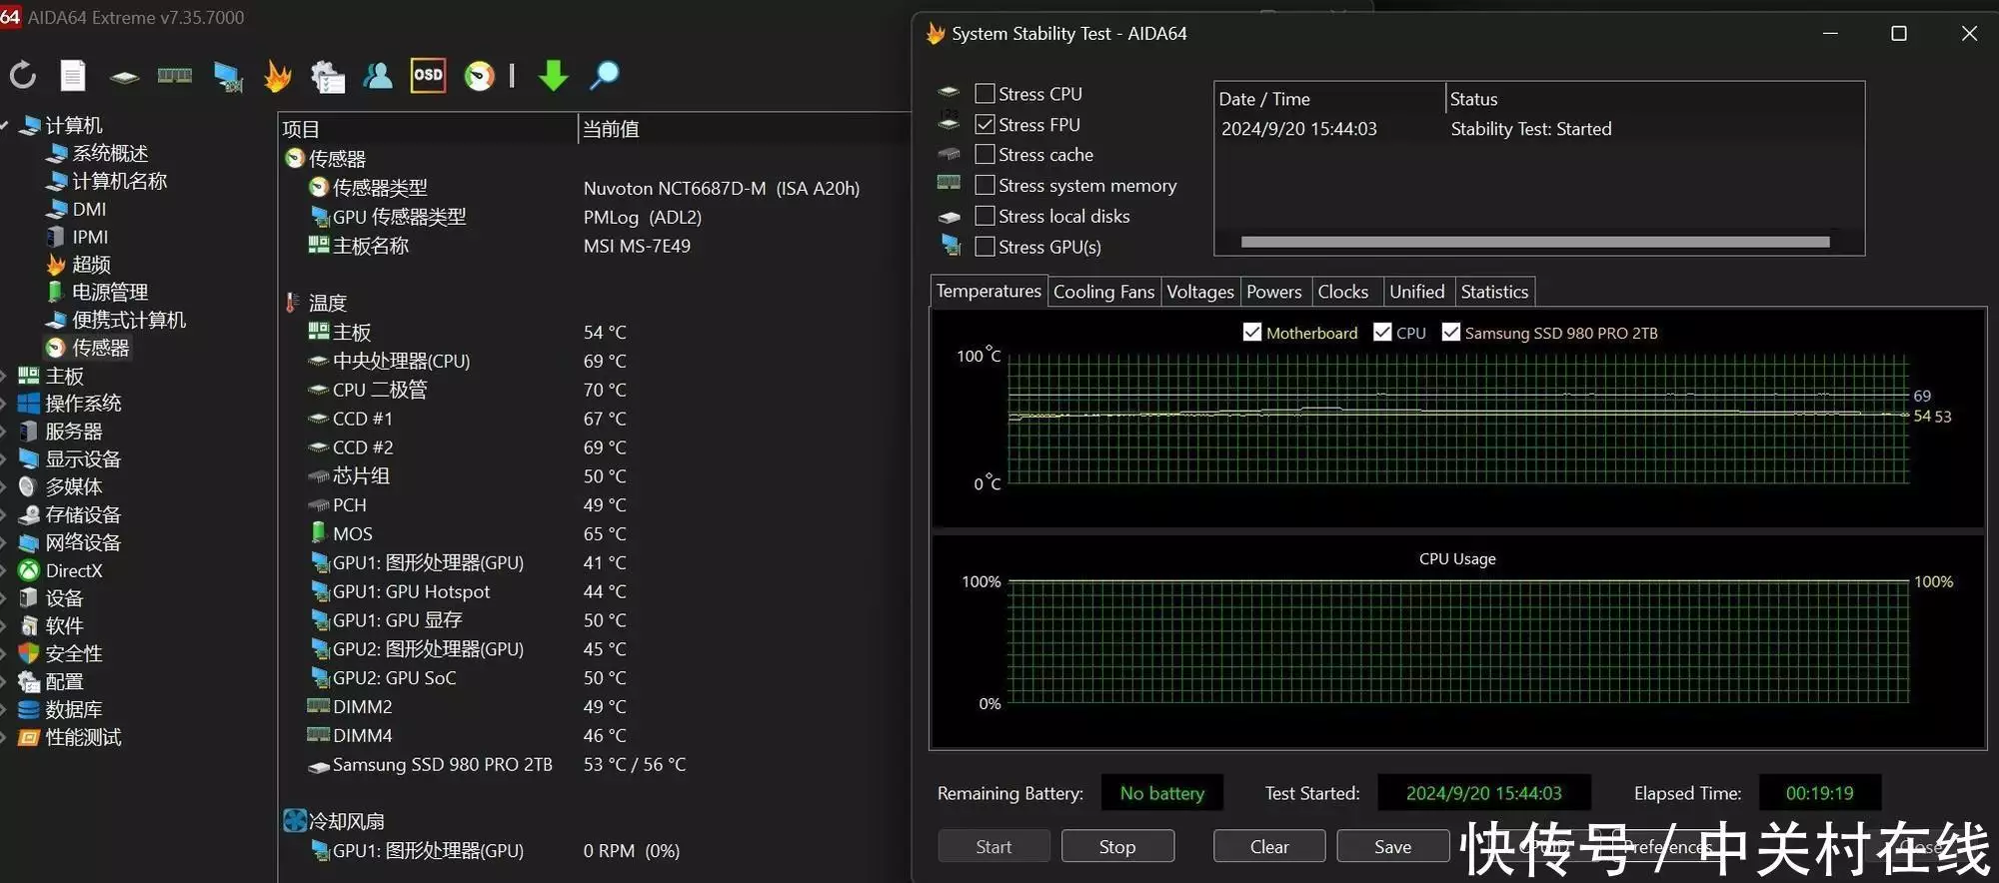
Task: Select the CPU 二极管 temperature row
Action: point(594,390)
